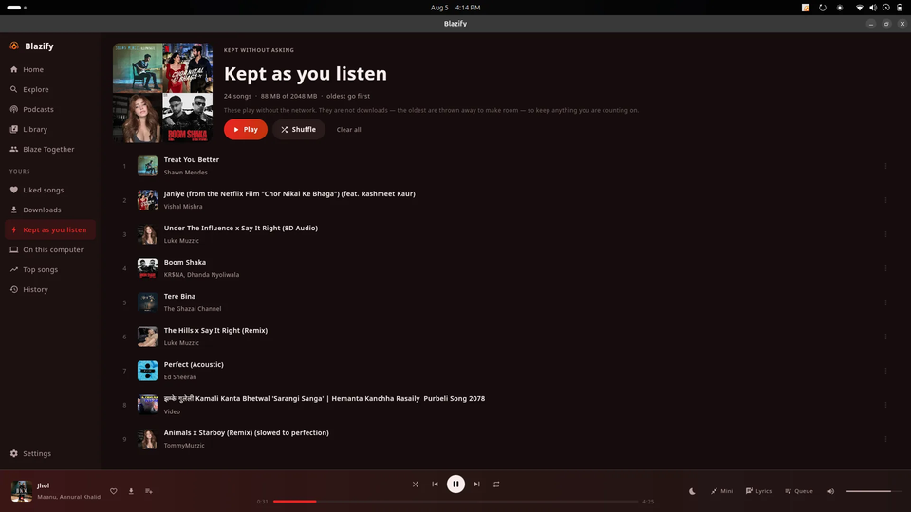Show Liked songs
Image resolution: width=911 pixels, height=512 pixels.
(50, 190)
